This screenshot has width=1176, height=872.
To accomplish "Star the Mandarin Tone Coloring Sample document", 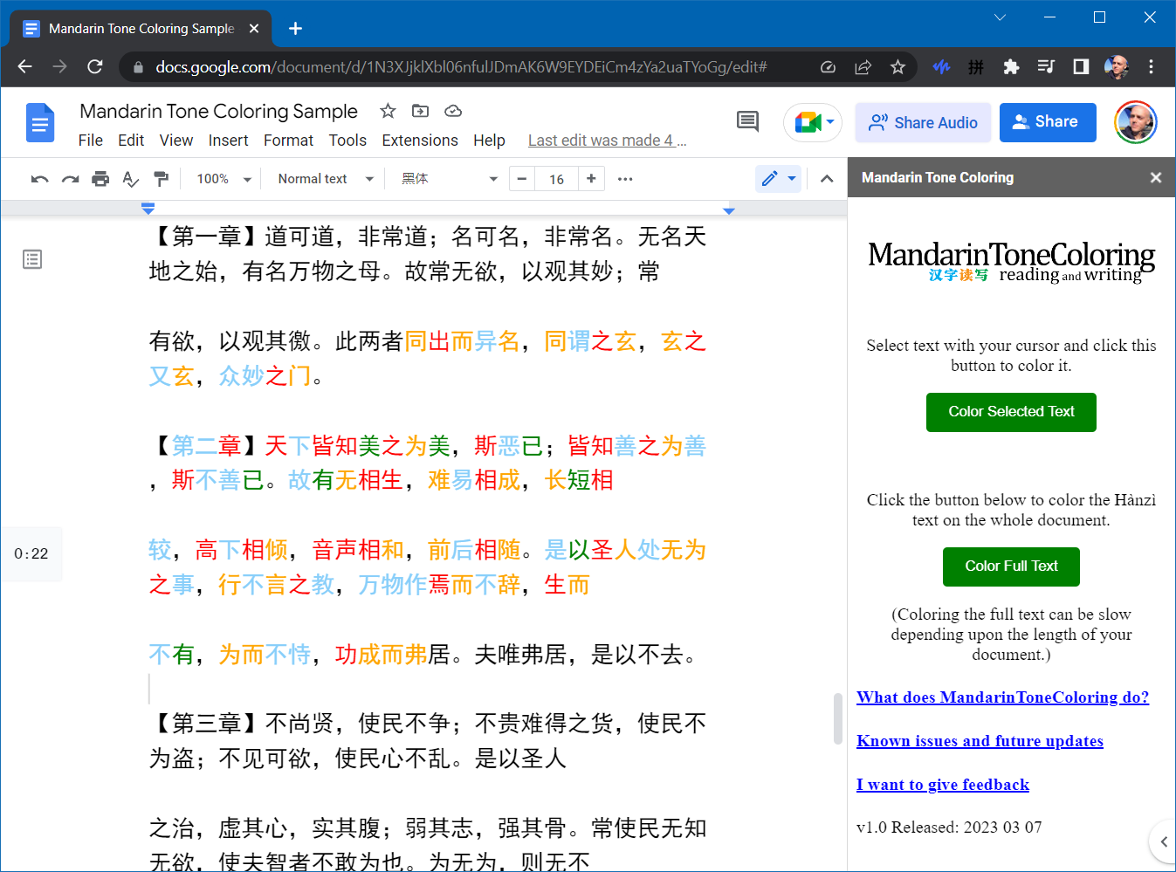I will (388, 111).
